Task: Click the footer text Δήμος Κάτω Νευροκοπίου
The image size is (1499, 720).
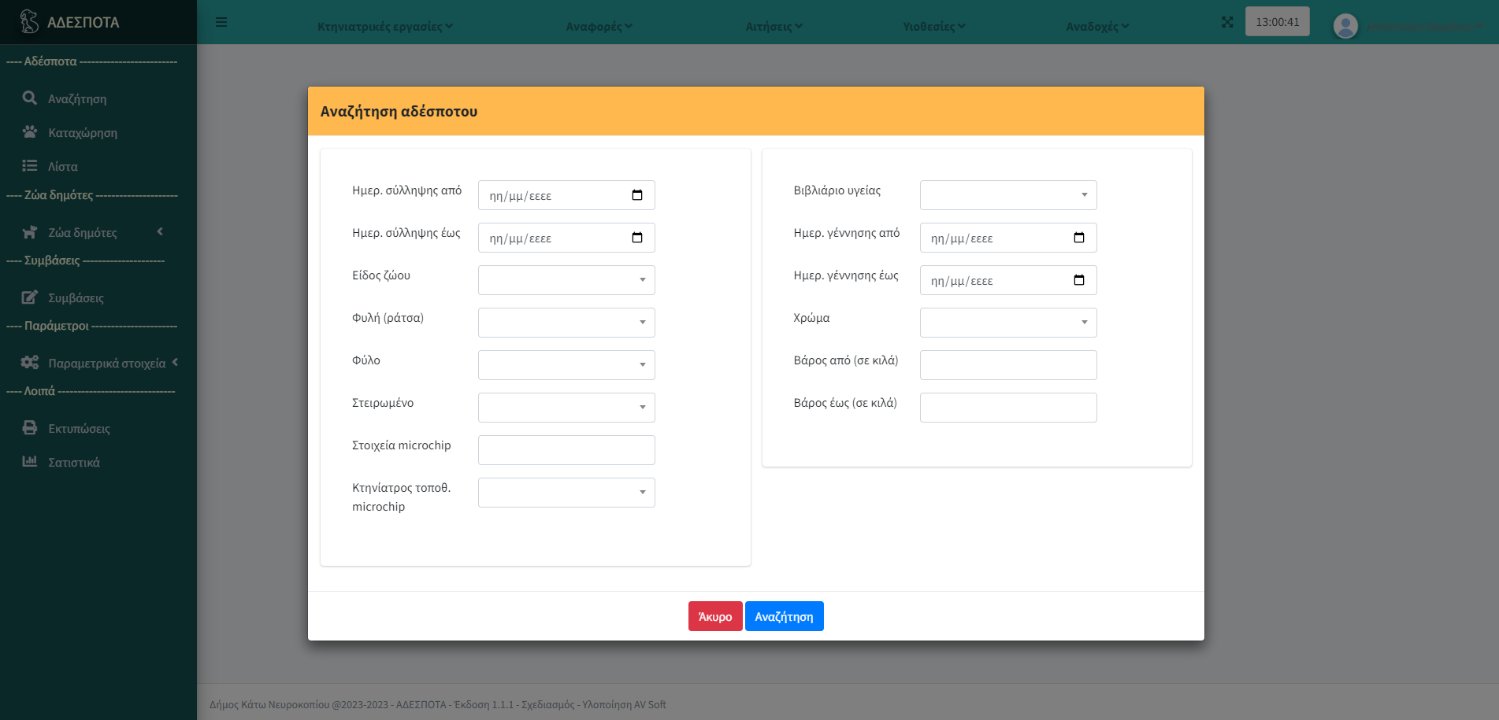Action: [269, 704]
